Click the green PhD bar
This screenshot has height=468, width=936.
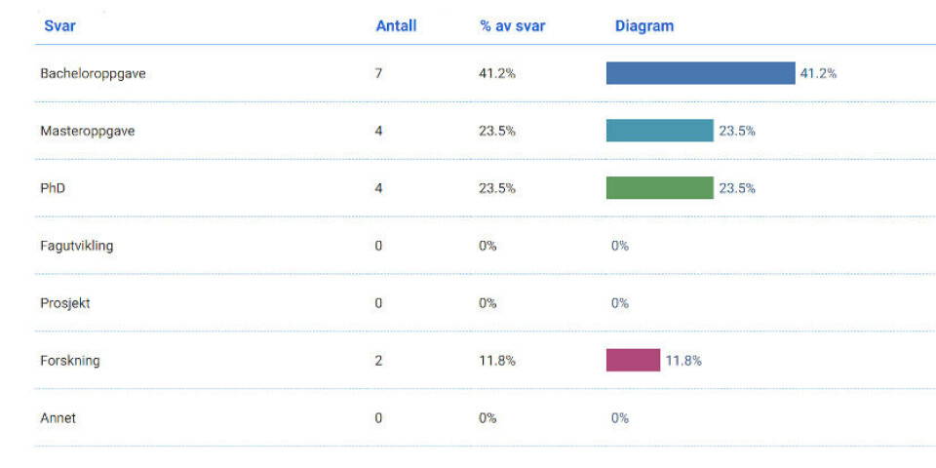659,188
